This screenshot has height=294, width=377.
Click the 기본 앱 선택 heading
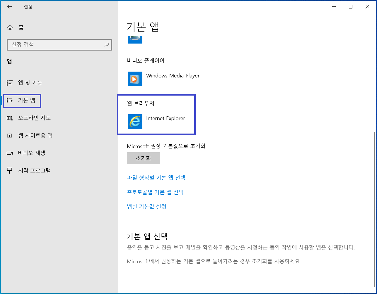[147, 236]
